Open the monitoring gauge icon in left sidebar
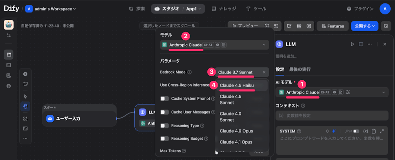The height and width of the screenshot is (160, 395). 9,86
